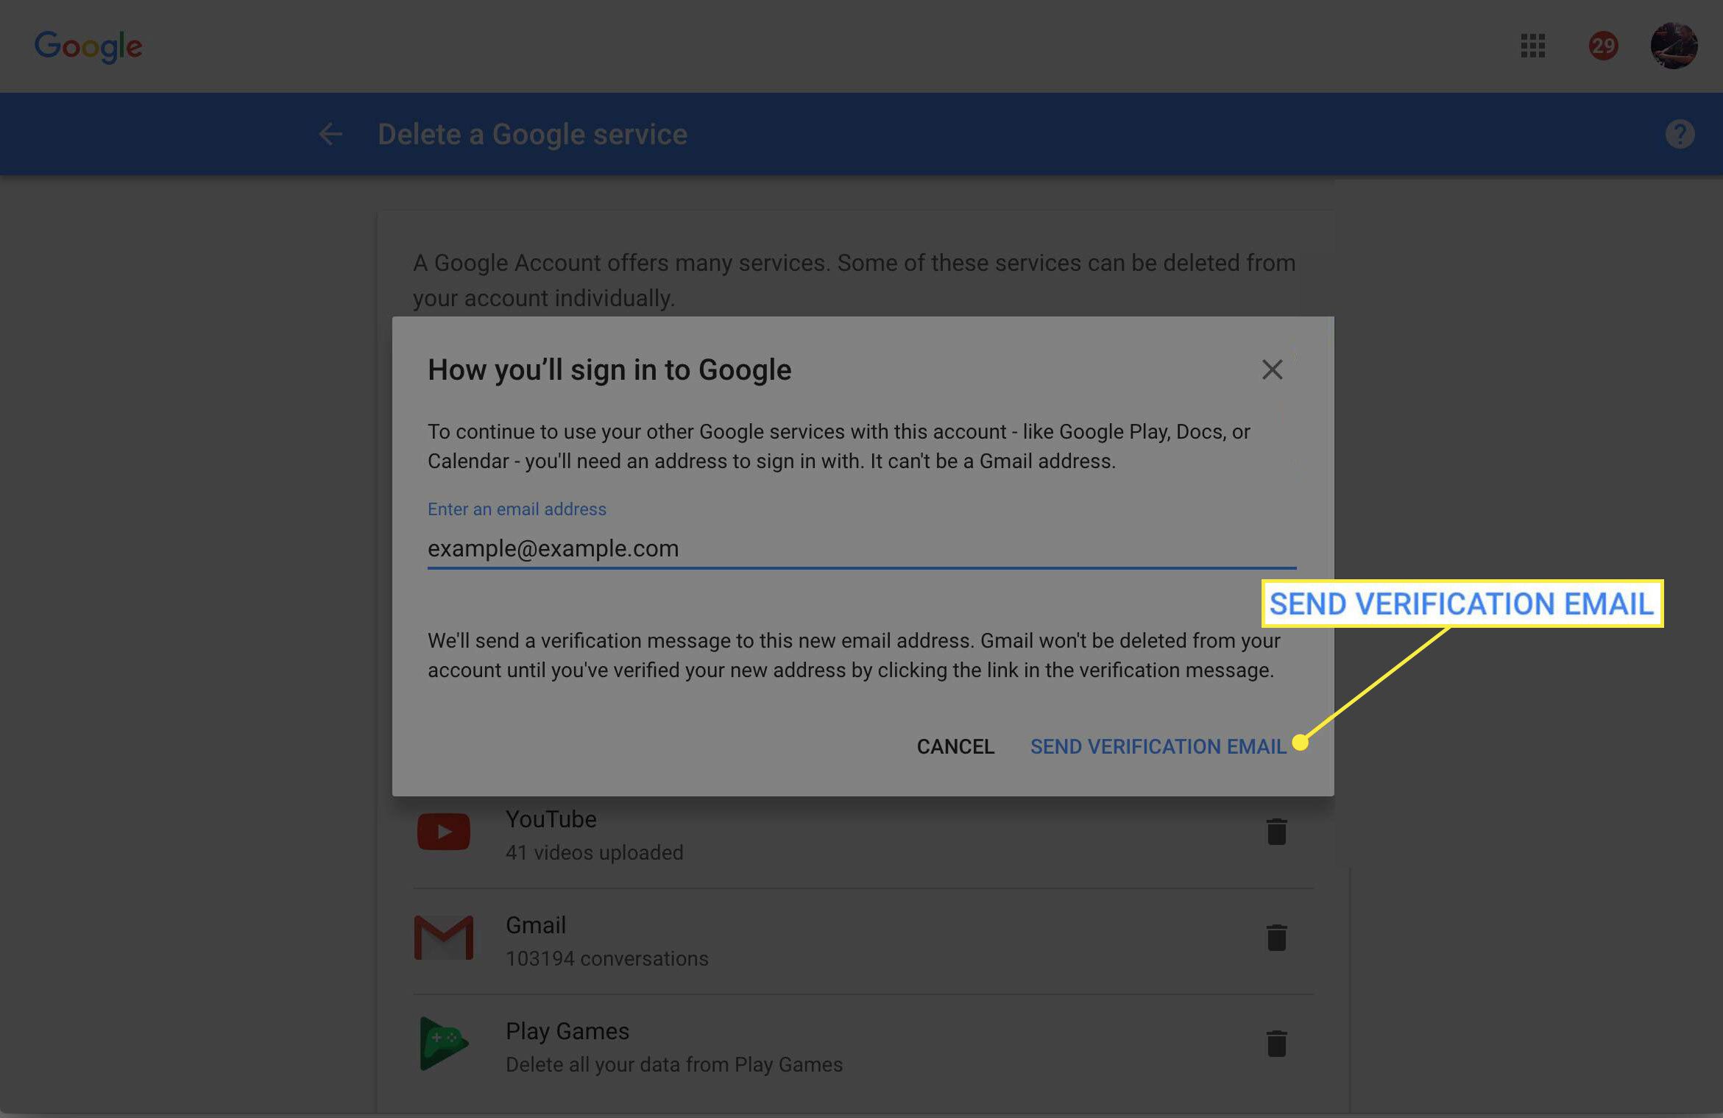Select the Gmail row label

click(535, 925)
